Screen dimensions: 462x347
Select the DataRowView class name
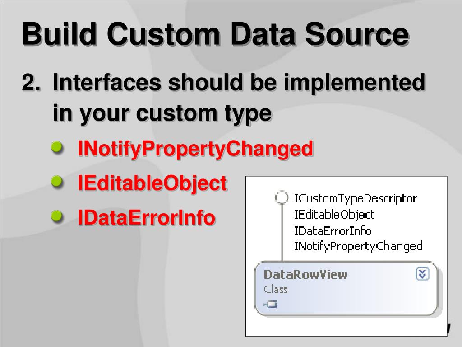305,274
